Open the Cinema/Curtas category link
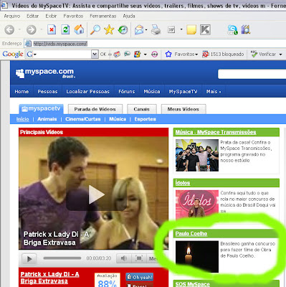Image resolution: width=286 pixels, height=287 pixels. pyautogui.click(x=83, y=119)
